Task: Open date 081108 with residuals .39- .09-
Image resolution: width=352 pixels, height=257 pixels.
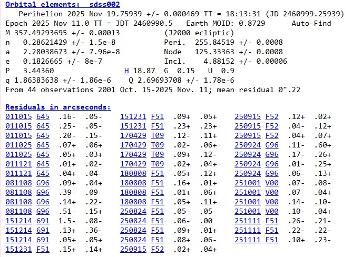Action: click(x=18, y=192)
